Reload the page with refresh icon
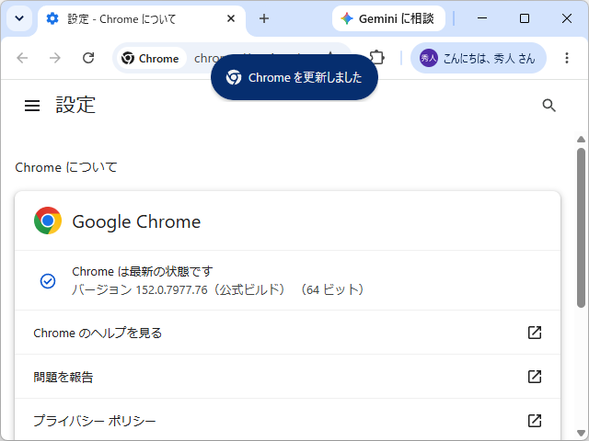Screen dimensions: 589x441 point(88,58)
